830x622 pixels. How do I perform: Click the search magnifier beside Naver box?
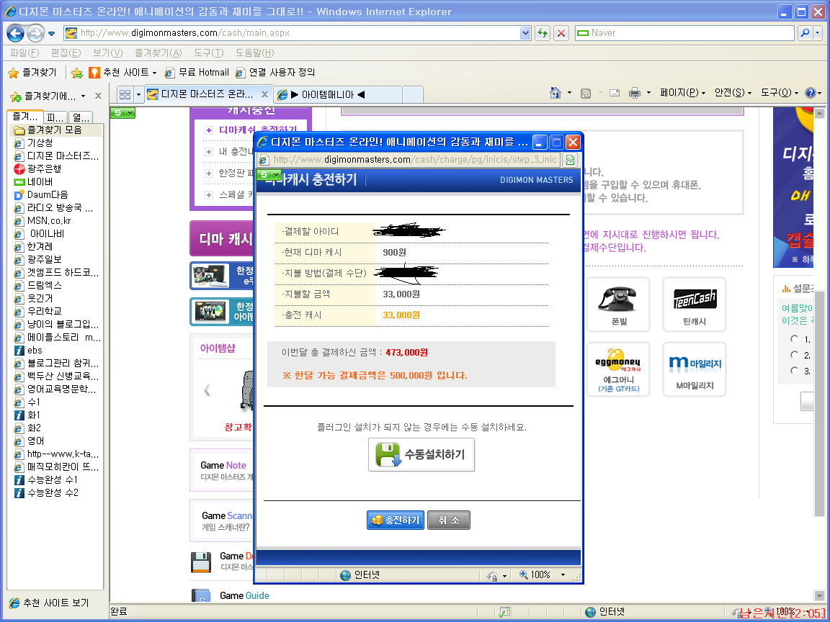coord(805,33)
